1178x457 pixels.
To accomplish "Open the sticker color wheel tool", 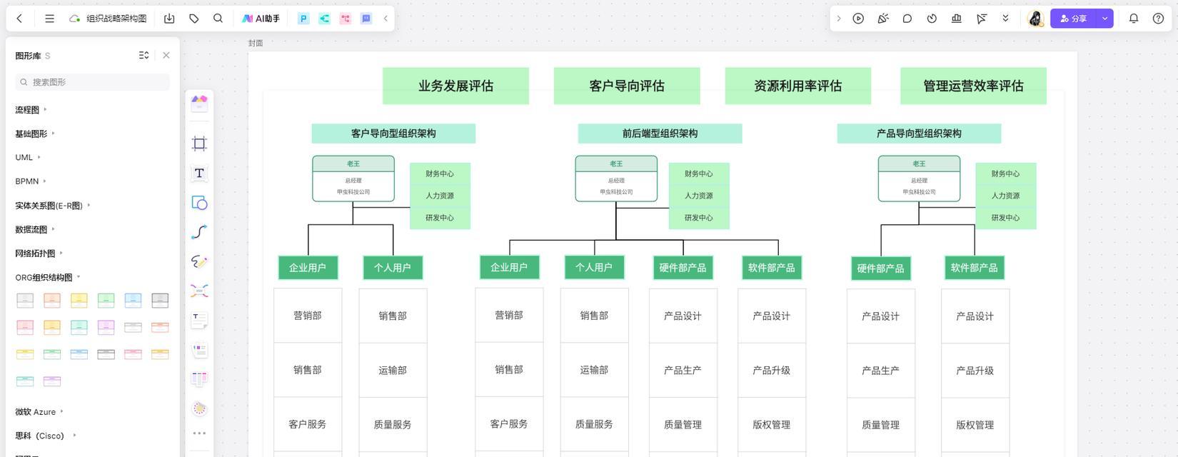I will (x=199, y=408).
